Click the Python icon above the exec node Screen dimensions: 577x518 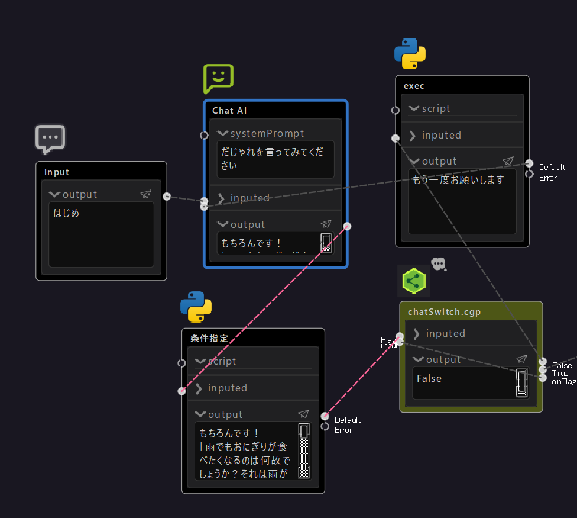click(x=410, y=53)
